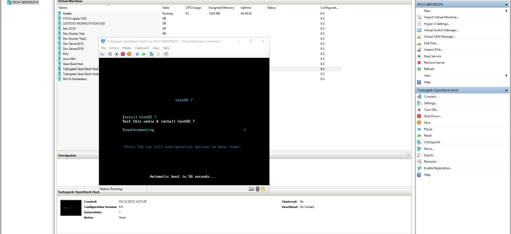Create checkpoint via VM toolbar icon
Viewport: 511px width, 234px height.
pos(152,54)
